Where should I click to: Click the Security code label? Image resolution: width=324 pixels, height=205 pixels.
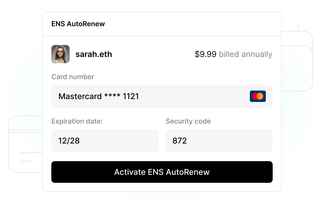click(188, 121)
